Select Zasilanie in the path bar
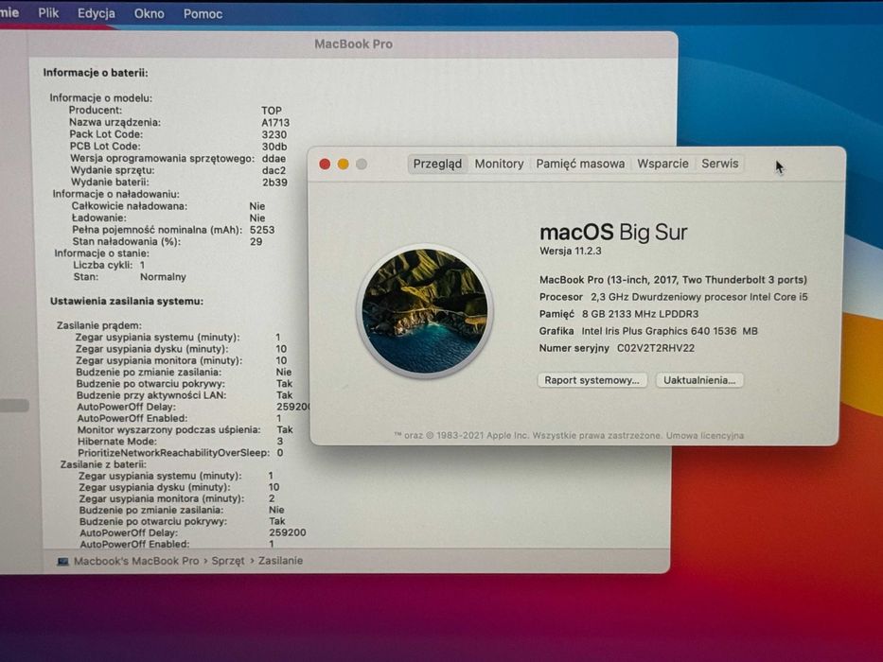This screenshot has width=883, height=662. [x=280, y=561]
